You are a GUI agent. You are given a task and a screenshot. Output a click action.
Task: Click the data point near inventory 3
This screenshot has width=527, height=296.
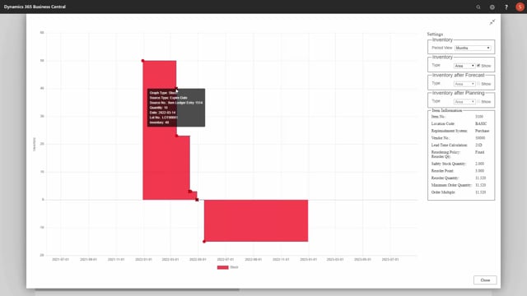[x=190, y=192]
